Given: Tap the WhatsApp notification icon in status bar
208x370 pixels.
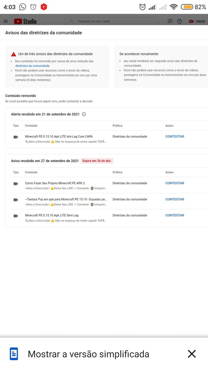Looking at the screenshot, I should point(22,7).
